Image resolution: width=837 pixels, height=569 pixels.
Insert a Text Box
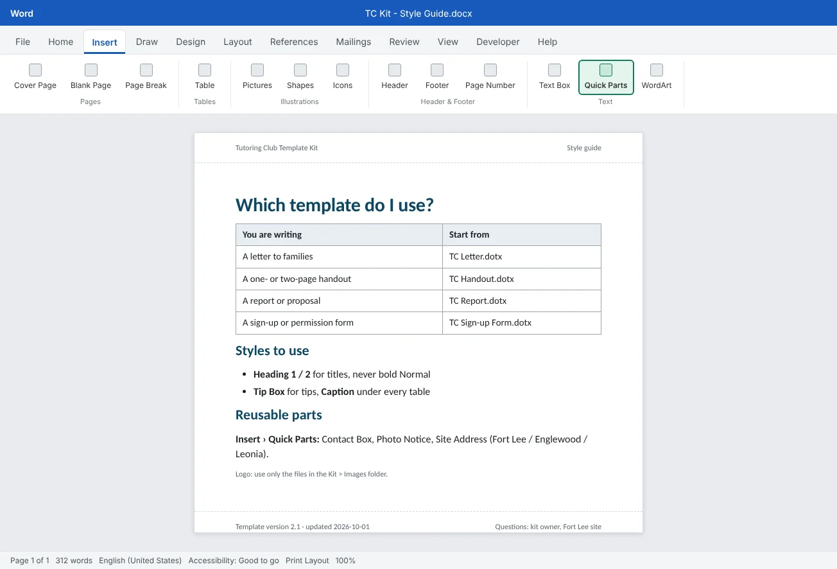(x=555, y=77)
